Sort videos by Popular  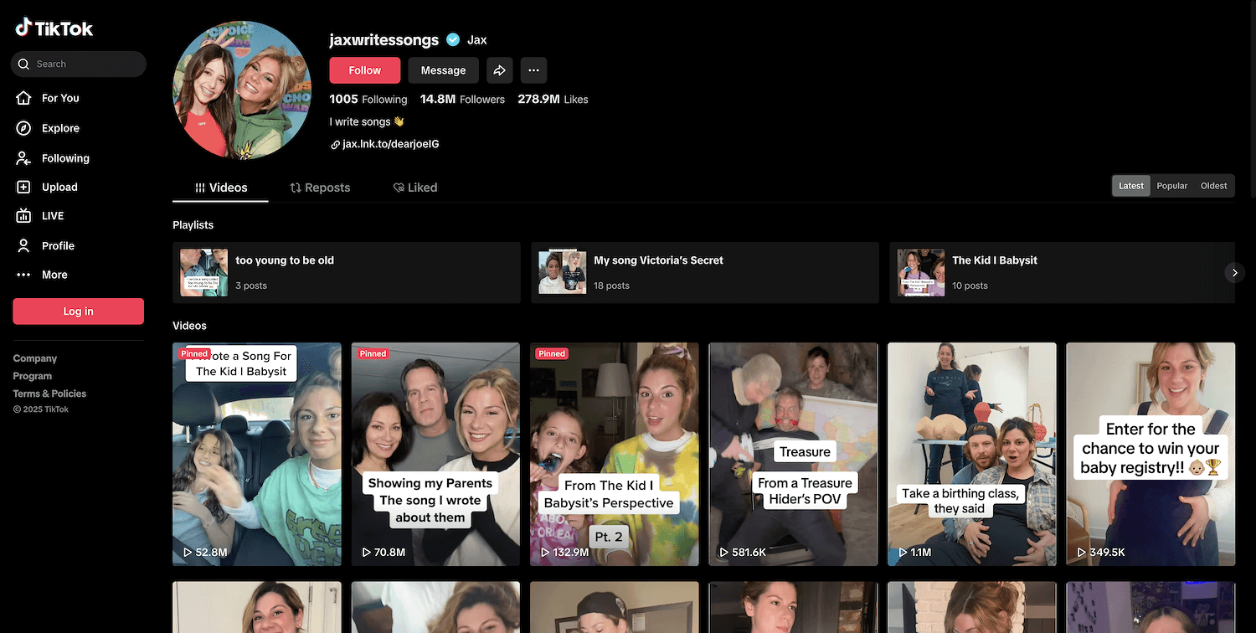[x=1171, y=186]
